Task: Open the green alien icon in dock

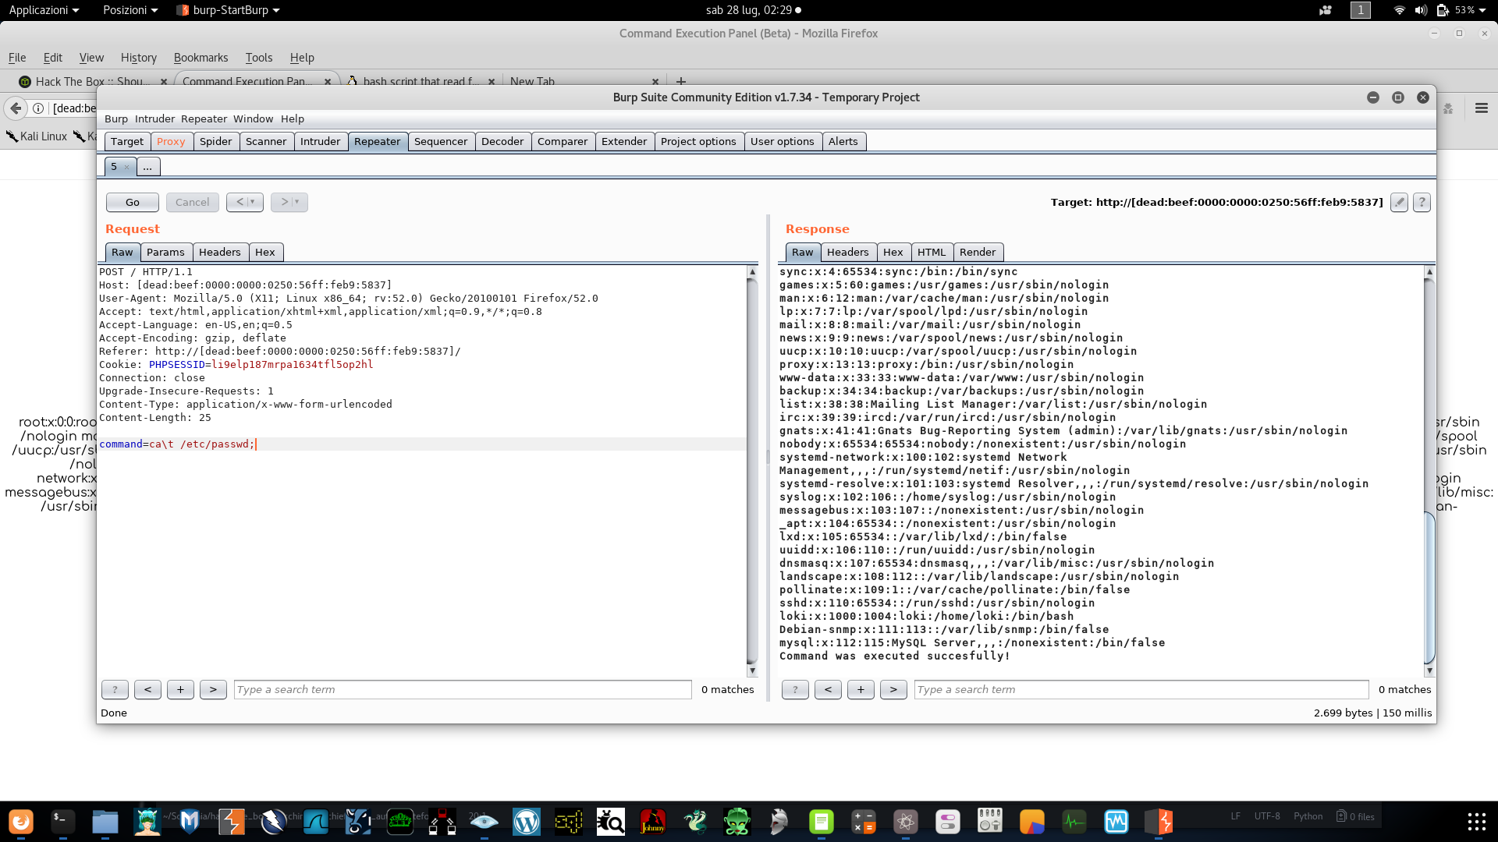Action: (737, 821)
